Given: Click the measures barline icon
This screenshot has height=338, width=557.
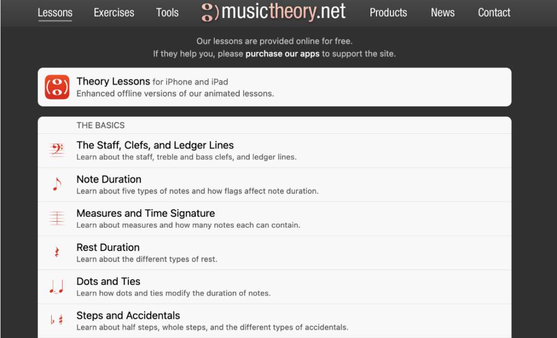Looking at the screenshot, I should point(57,218).
